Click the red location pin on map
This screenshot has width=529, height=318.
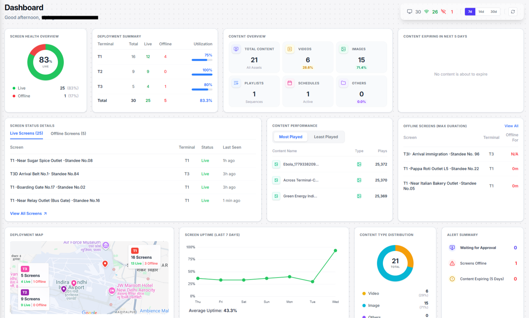tap(105, 264)
